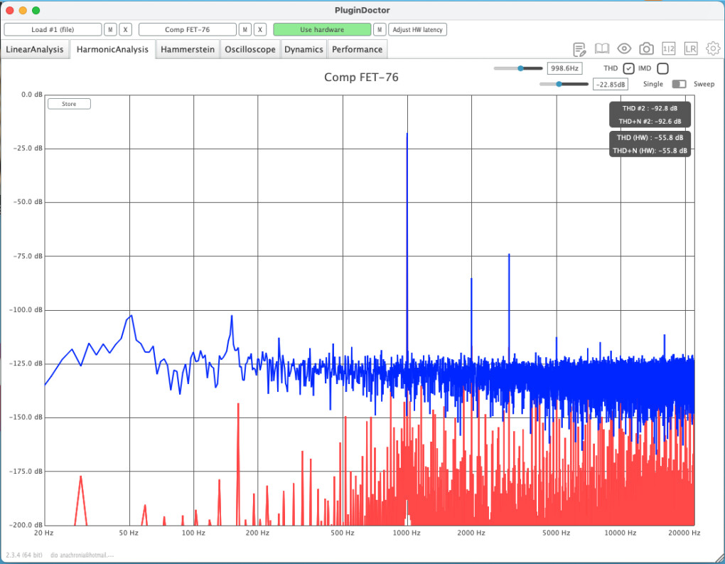Click the Store button on graph
The width and height of the screenshot is (725, 564).
coord(69,104)
